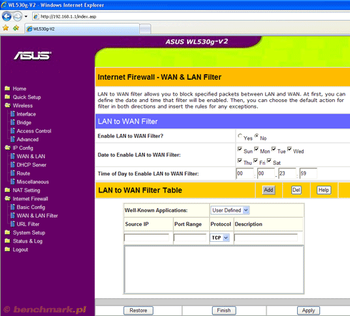350x316 pixels.
Task: Open Favorites Center star icon
Action: coord(6,28)
